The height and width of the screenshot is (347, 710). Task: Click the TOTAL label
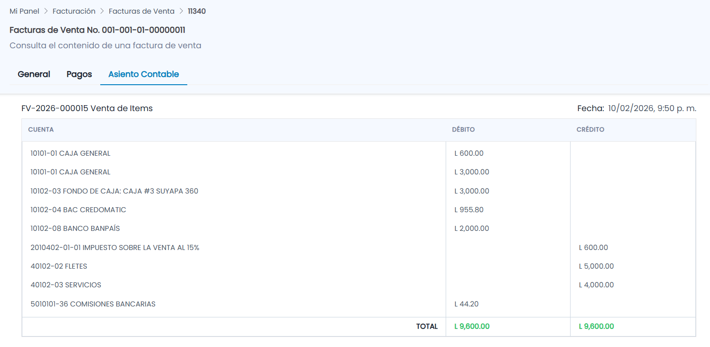[x=427, y=327]
